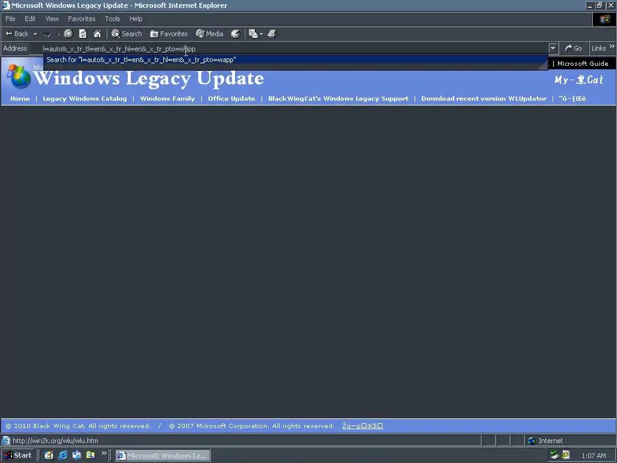
Task: Open the Edit menu
Action: [30, 19]
